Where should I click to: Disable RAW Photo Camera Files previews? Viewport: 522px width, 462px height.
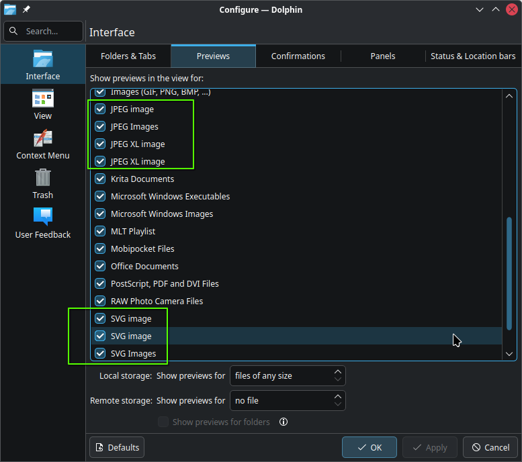100,302
